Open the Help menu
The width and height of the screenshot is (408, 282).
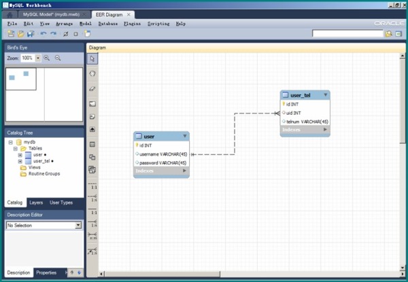181,24
